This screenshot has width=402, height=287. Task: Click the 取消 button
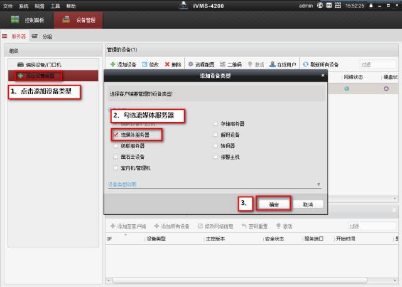[x=307, y=204]
